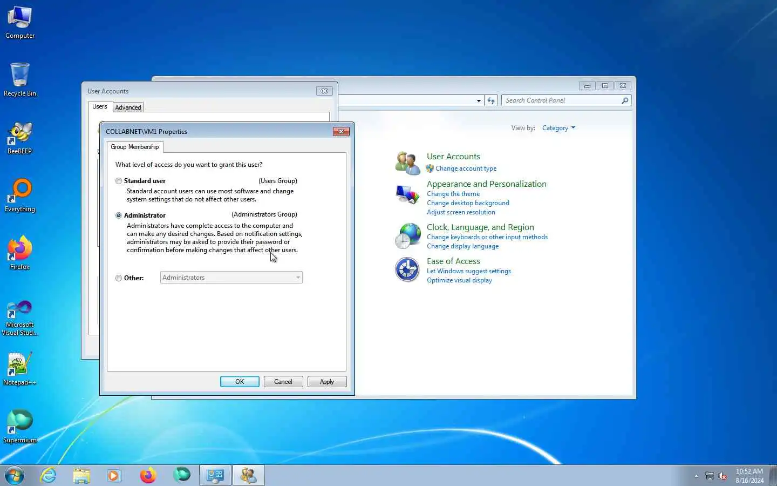Screen dimensions: 777x486
Task: Click the refresh button in Control Panel address bar
Action: [x=491, y=100]
